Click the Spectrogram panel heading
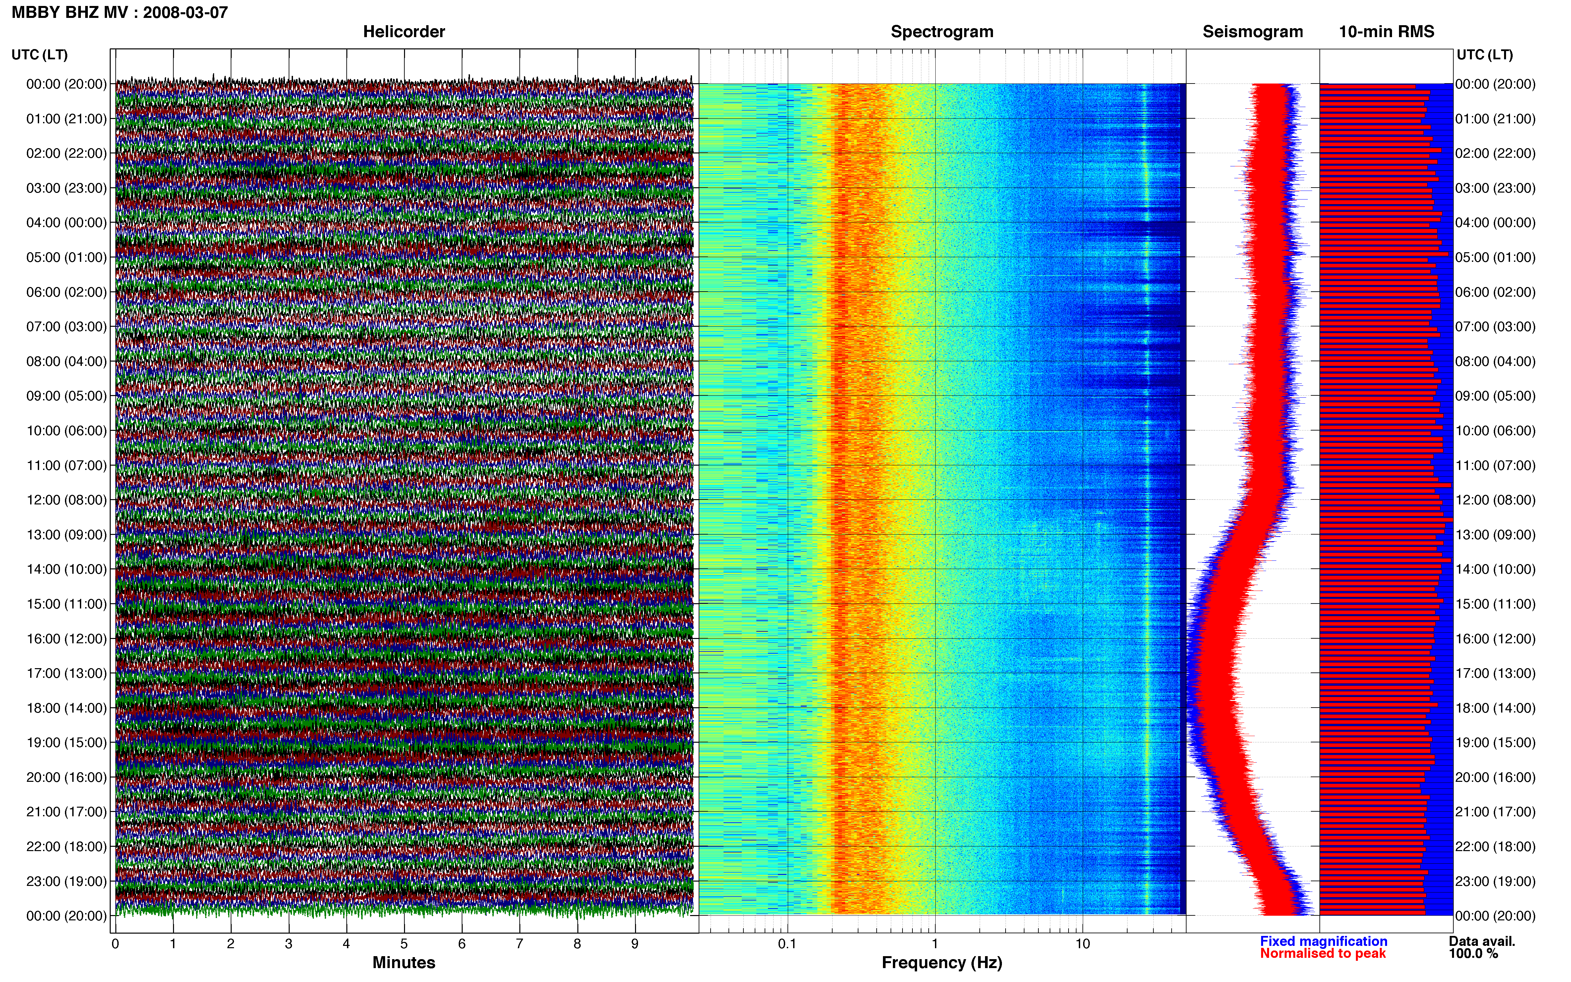1571x982 pixels. tap(942, 32)
